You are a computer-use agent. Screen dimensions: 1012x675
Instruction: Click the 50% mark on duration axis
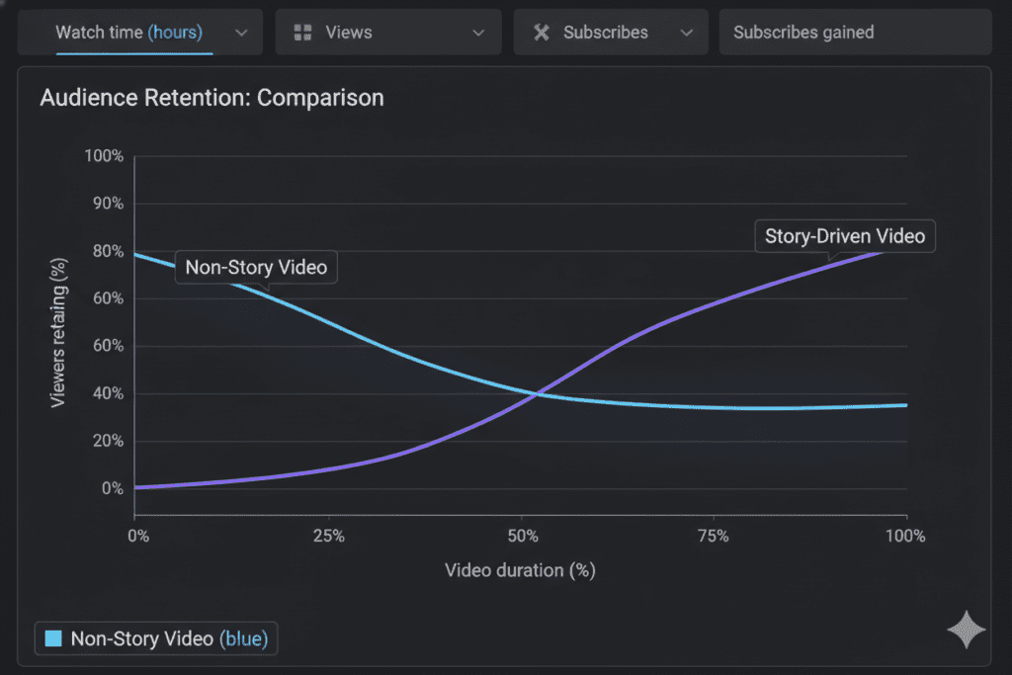click(522, 537)
